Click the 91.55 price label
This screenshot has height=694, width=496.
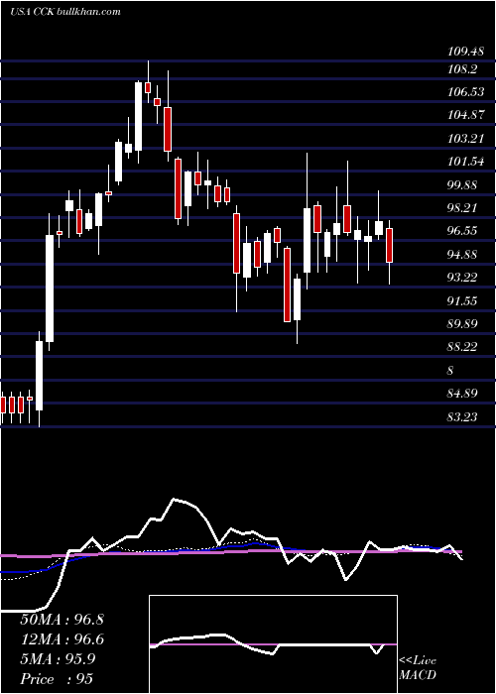click(x=462, y=301)
